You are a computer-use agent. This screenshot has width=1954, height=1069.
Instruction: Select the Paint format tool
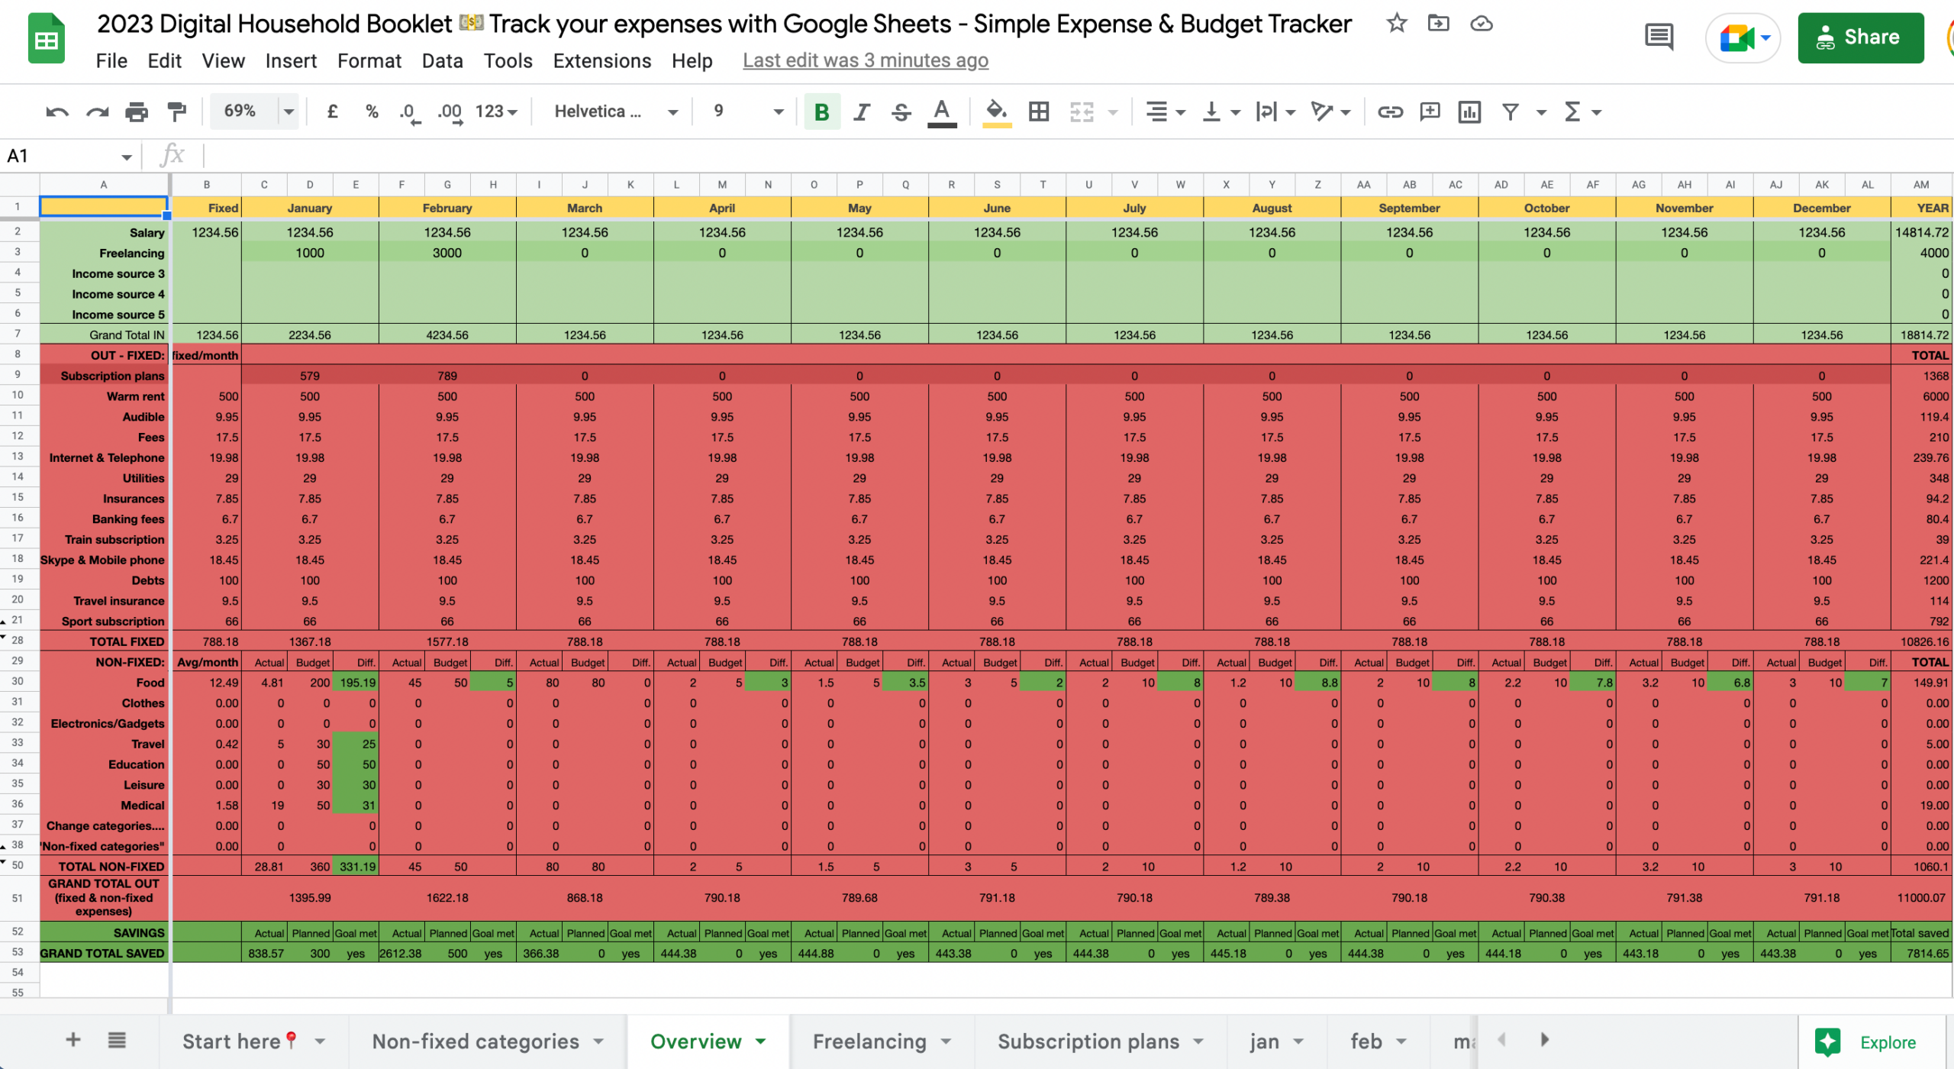[x=176, y=111]
